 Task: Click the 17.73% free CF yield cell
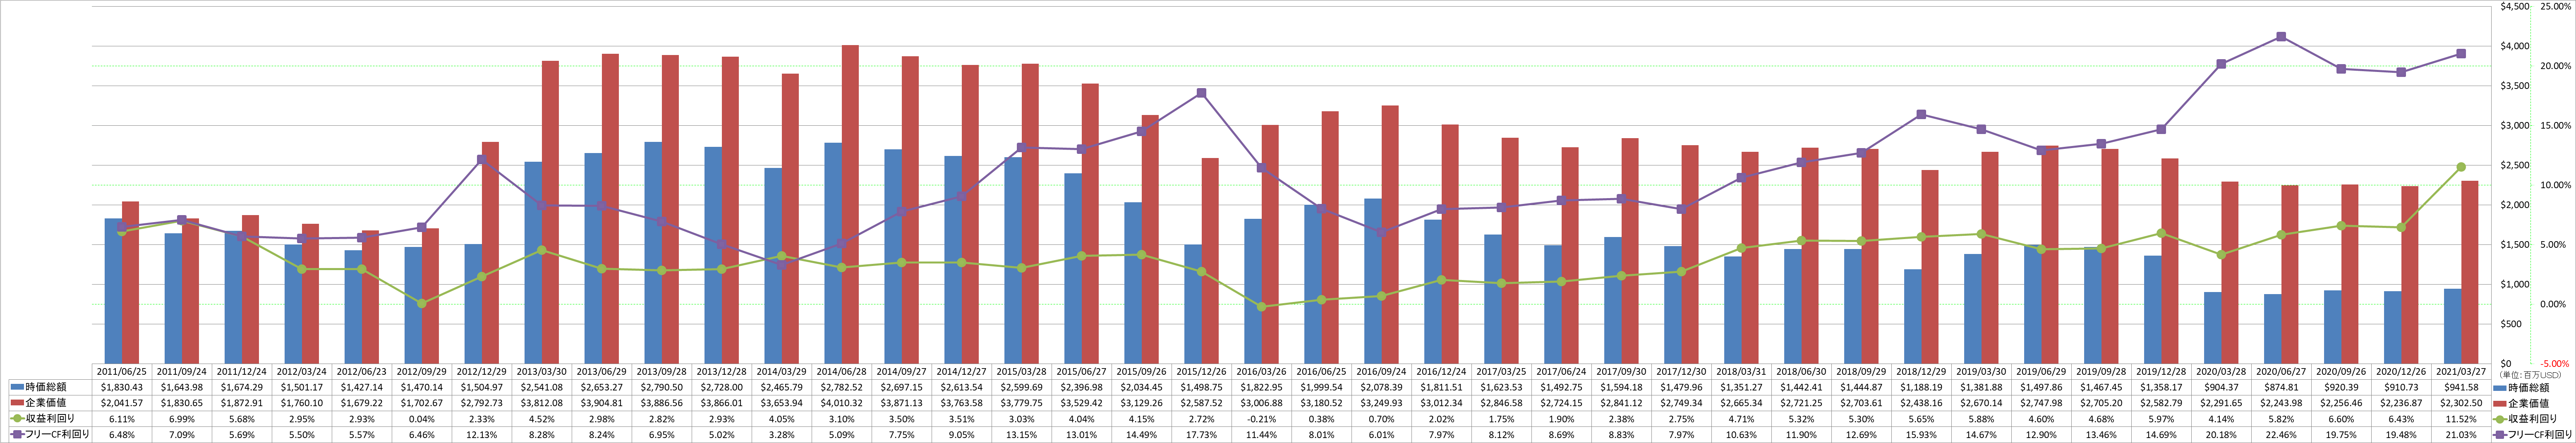click(1202, 435)
